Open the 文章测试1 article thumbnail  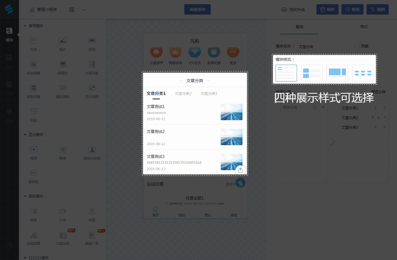coord(231,112)
